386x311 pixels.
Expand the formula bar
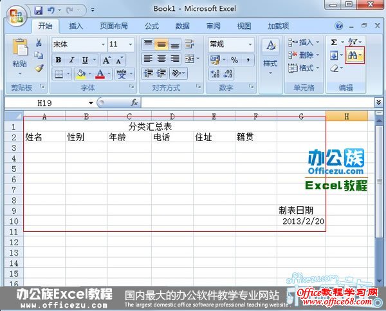(x=379, y=102)
